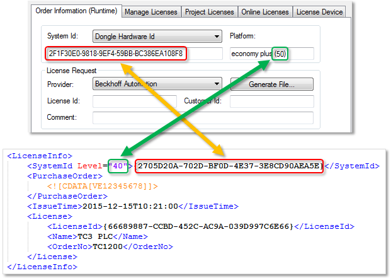The height and width of the screenshot is (278, 391).
Task: Expand the System Id dropdown (Dongle Hardware Id)
Action: (x=157, y=37)
